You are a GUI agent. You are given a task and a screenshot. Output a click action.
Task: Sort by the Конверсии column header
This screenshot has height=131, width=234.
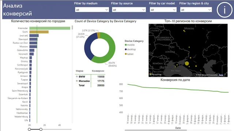tap(98, 71)
